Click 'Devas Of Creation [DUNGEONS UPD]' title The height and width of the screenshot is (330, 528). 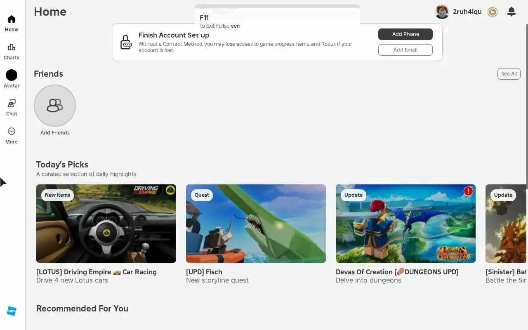(397, 272)
